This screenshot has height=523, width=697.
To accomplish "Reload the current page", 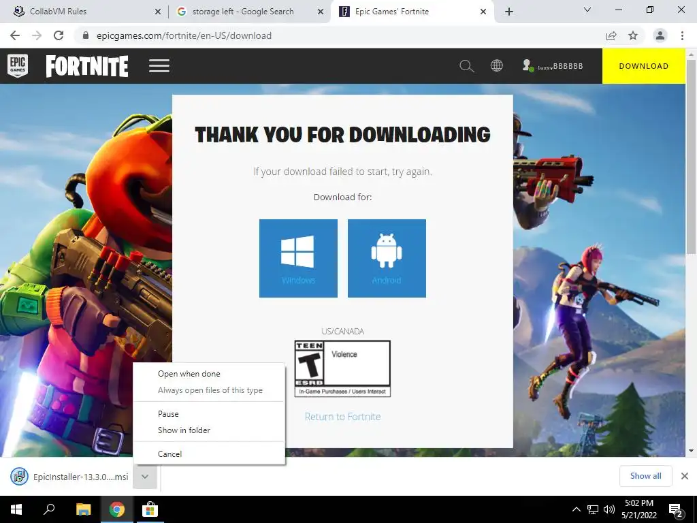I will coord(59,35).
